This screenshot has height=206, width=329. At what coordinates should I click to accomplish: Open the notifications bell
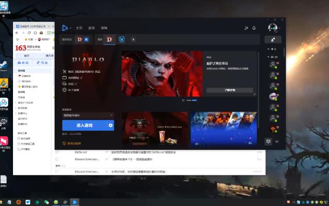click(254, 28)
